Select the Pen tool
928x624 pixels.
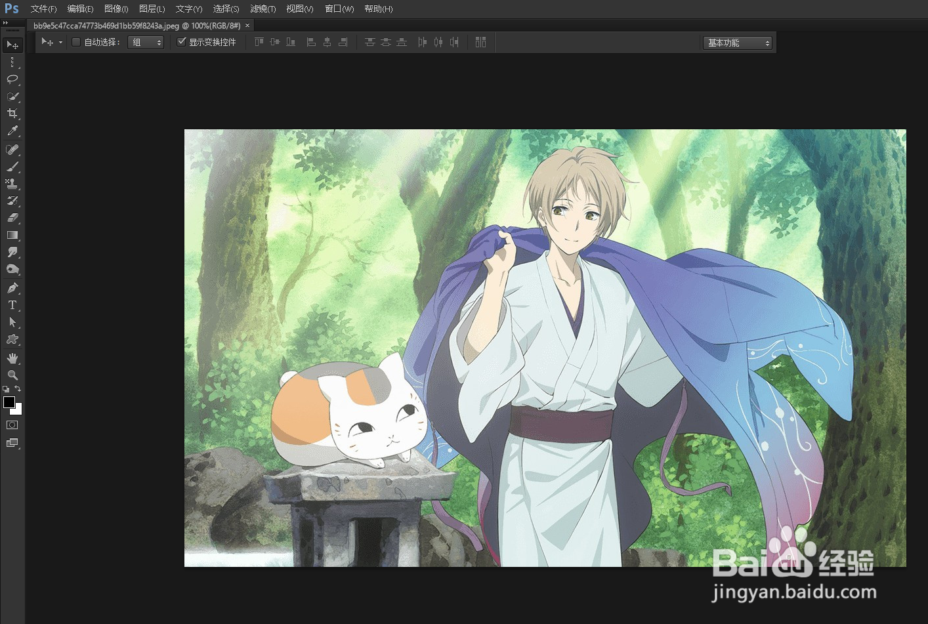(12, 288)
